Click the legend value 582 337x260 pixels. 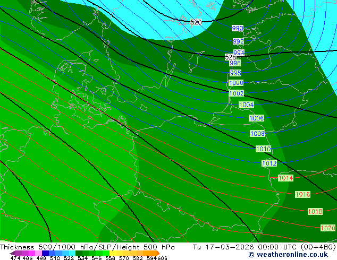(x=138, y=258)
